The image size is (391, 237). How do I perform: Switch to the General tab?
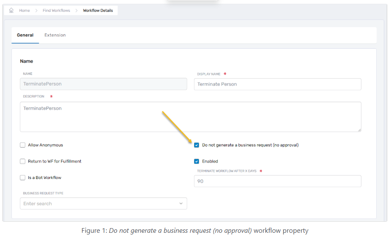25,35
